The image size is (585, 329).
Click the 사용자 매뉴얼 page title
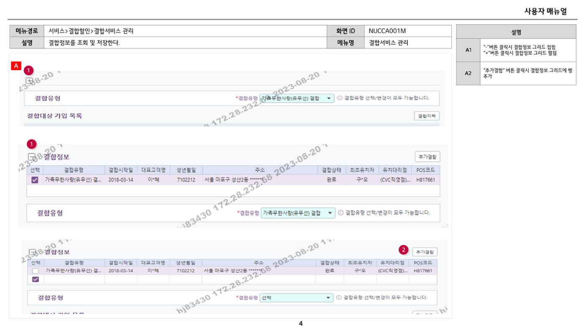(545, 11)
